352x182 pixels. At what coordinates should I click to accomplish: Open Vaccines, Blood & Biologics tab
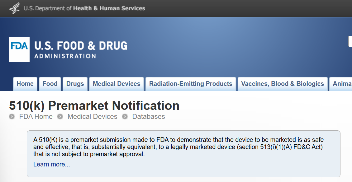(283, 84)
